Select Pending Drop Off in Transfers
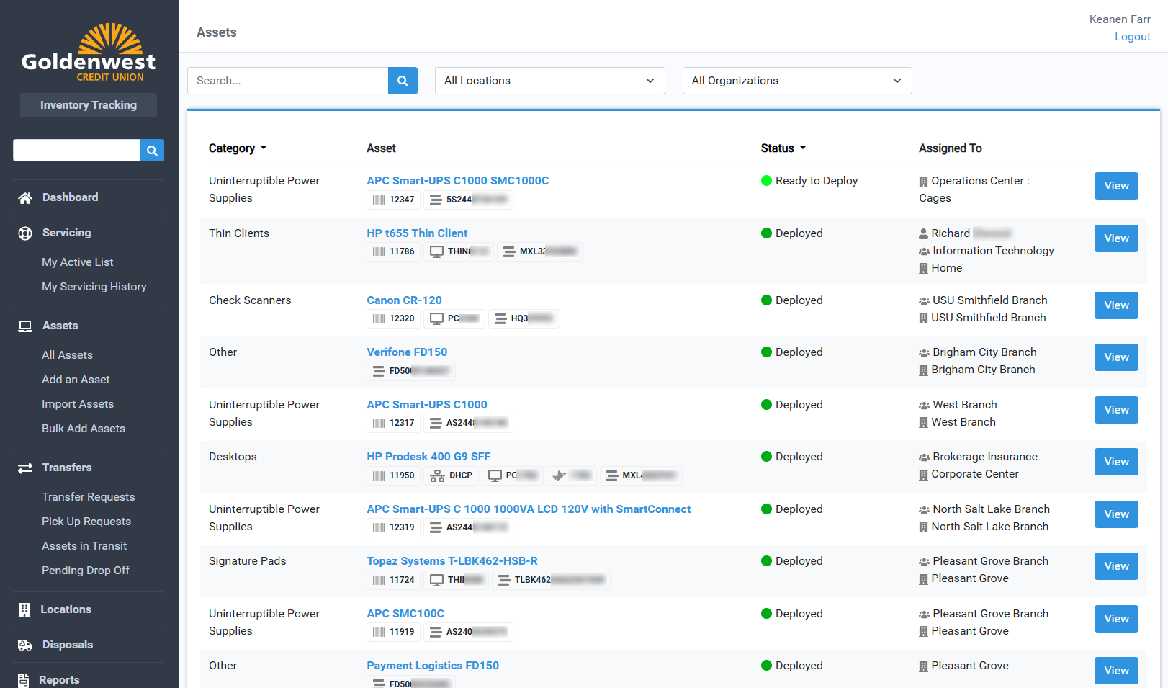 [86, 571]
